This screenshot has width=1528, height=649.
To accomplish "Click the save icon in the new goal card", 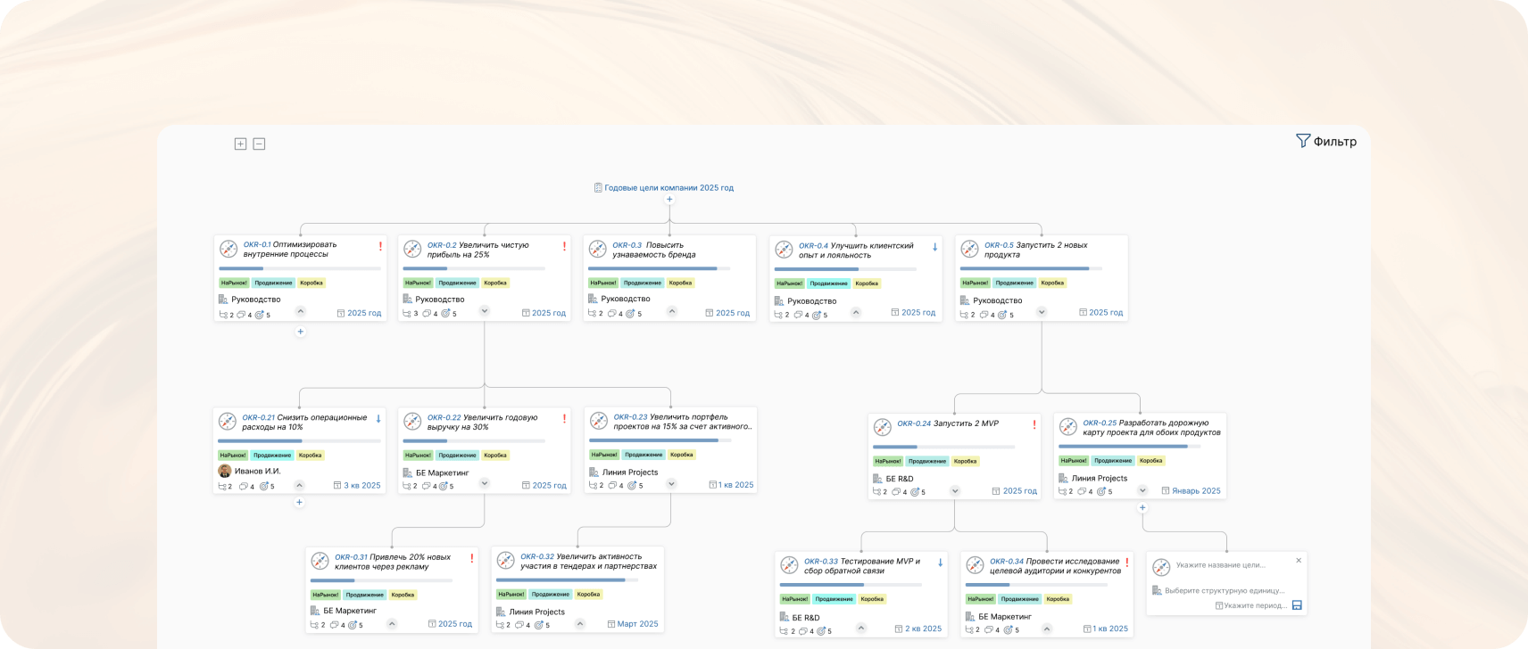I will click(x=1297, y=605).
